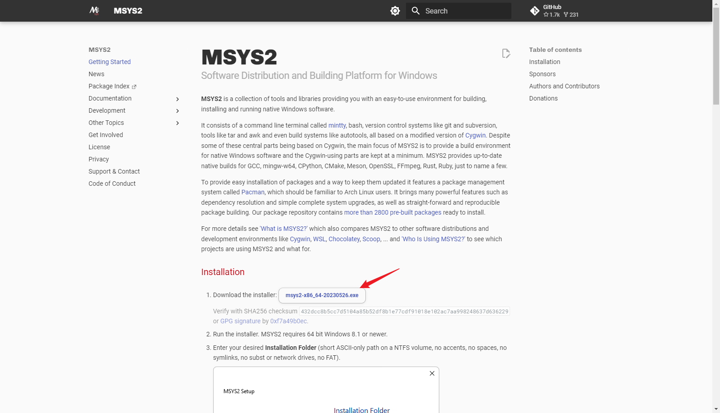Open the external Package Index link

pos(112,86)
